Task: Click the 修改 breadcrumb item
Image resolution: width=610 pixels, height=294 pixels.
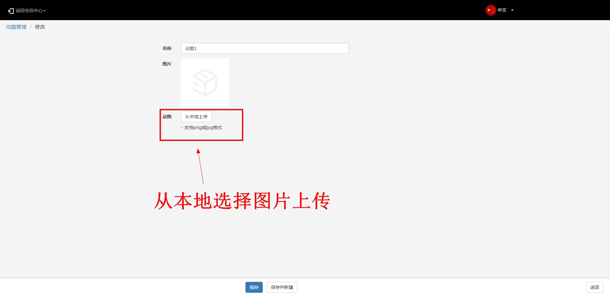Action: tap(40, 27)
